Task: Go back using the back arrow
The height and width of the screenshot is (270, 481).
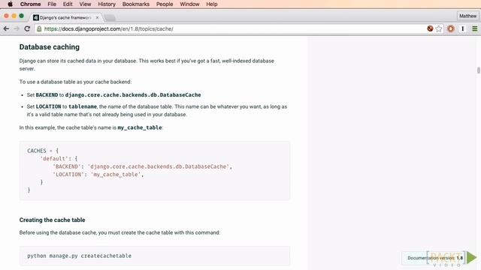Action: [x=6, y=28]
